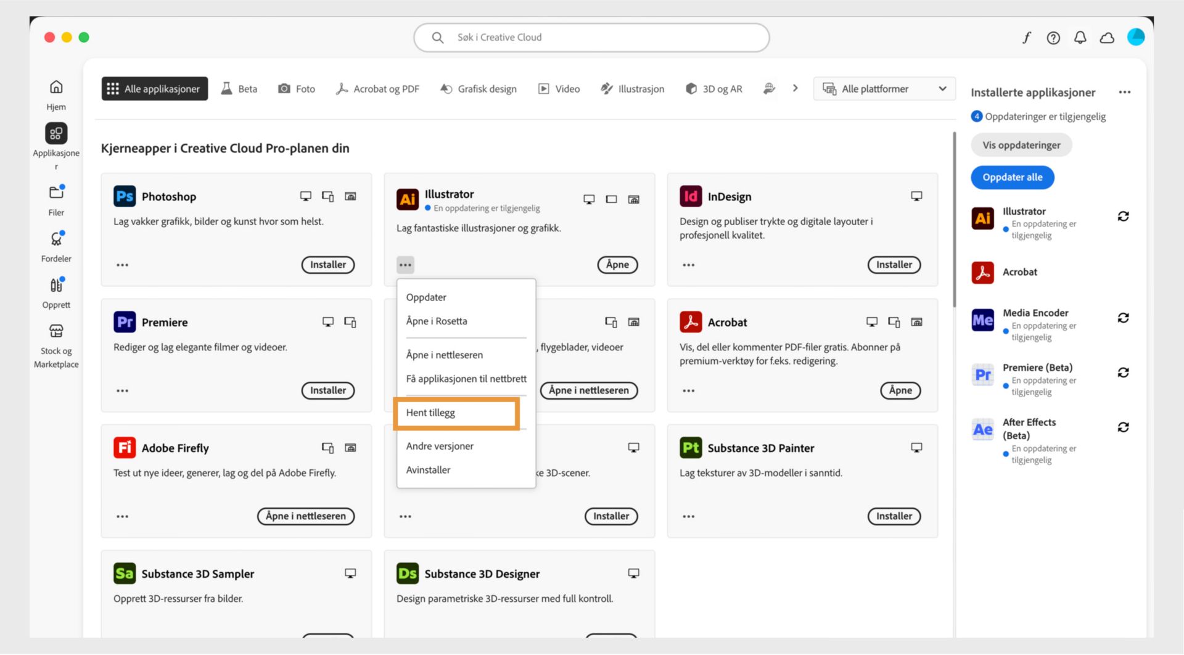Click the Substance 3D Sampler icon
The height and width of the screenshot is (655, 1184).
coord(125,574)
